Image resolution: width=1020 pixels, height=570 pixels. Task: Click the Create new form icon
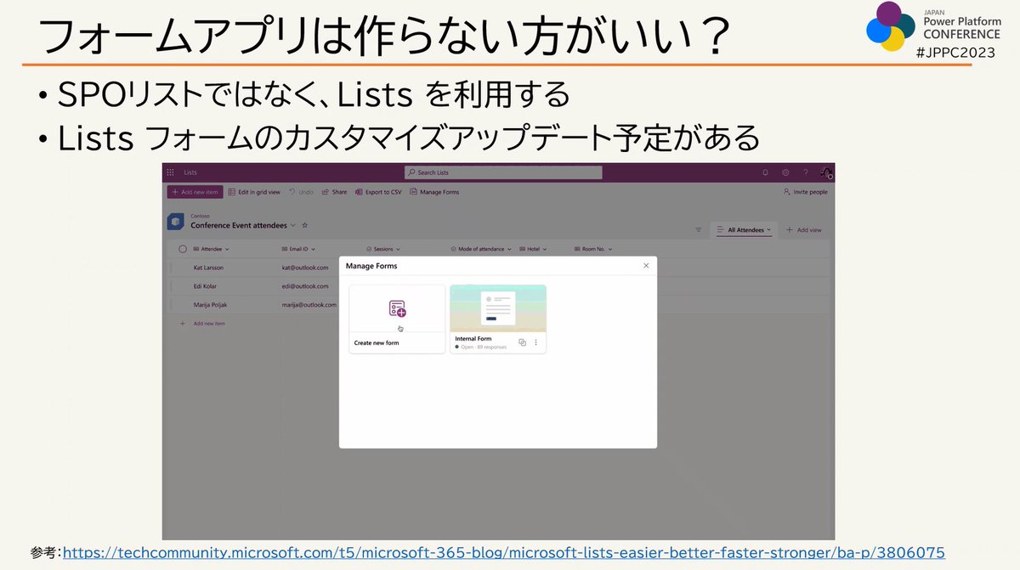[x=397, y=308]
